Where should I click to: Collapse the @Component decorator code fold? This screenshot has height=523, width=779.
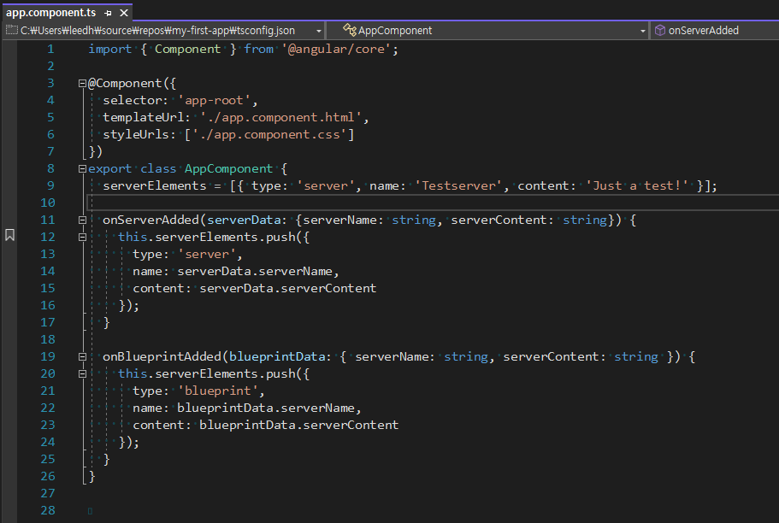[x=82, y=83]
